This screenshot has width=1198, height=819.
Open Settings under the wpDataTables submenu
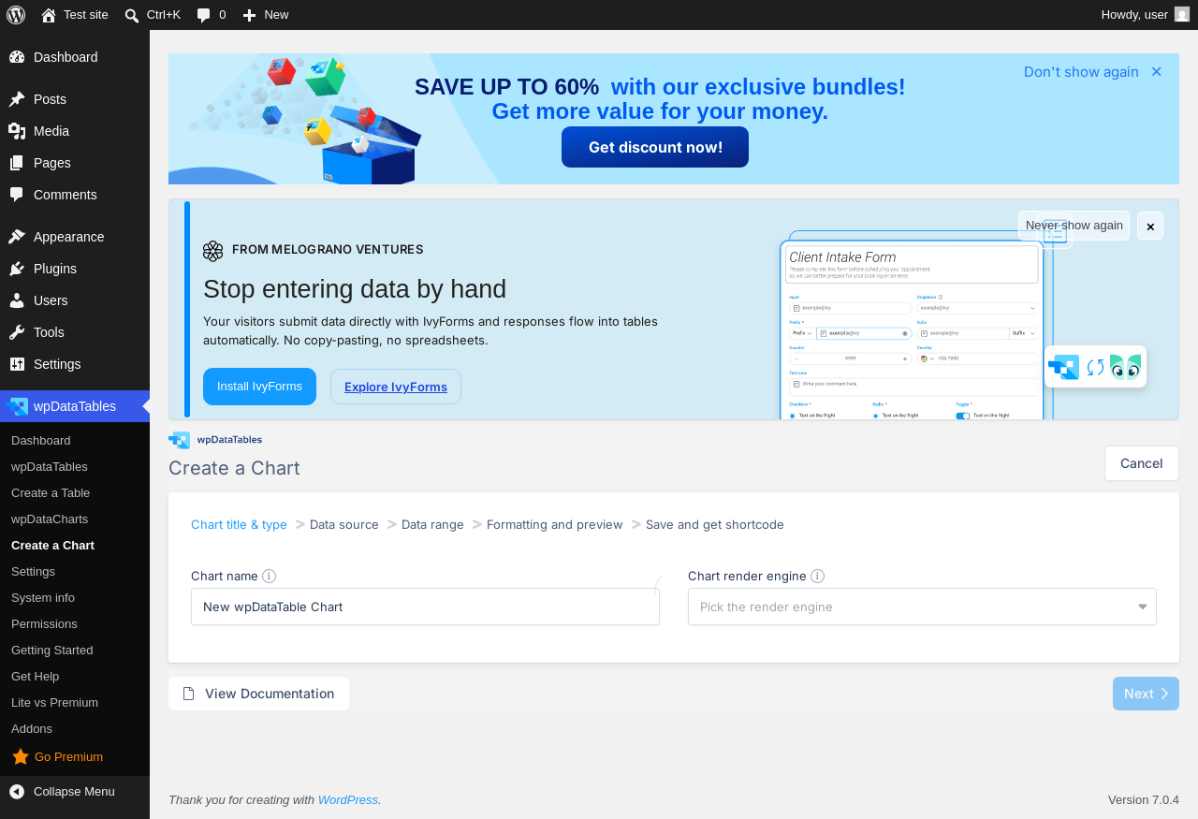pyautogui.click(x=33, y=571)
